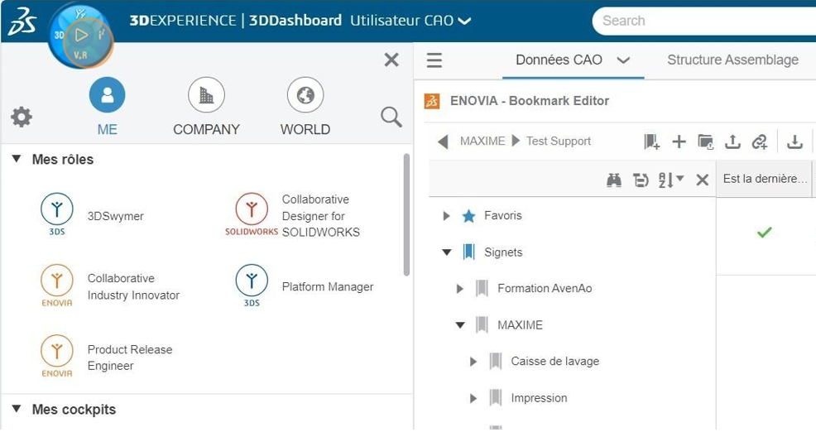Click the Platform Manager label
The height and width of the screenshot is (432, 816).
pyautogui.click(x=328, y=287)
